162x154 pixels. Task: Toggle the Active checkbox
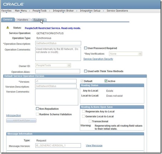[106, 81]
